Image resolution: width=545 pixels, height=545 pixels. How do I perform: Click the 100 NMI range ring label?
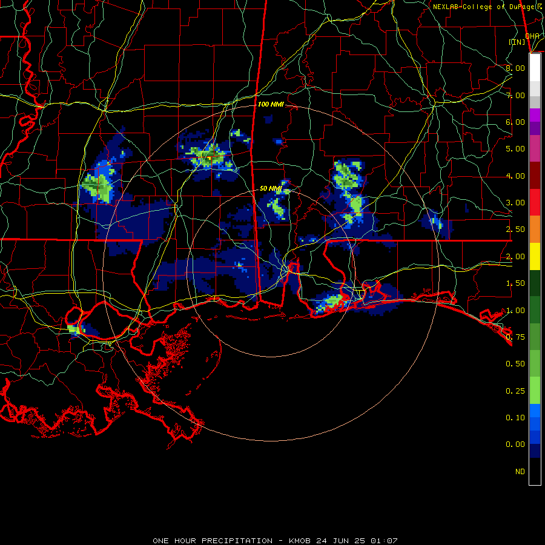[x=271, y=104]
